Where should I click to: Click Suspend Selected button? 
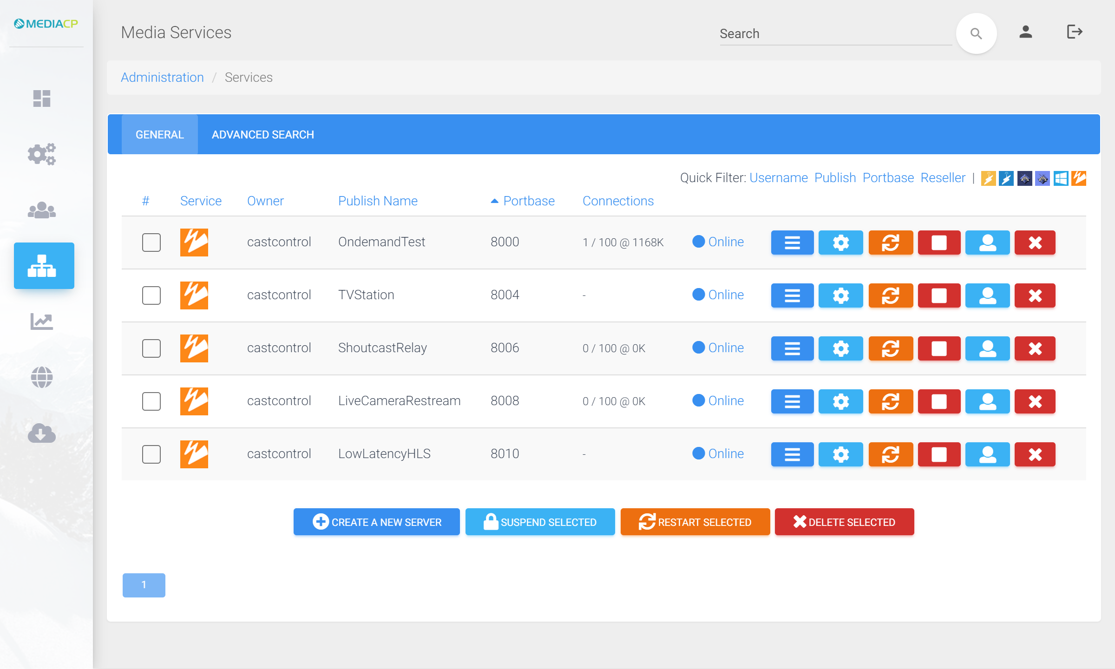pyautogui.click(x=540, y=522)
